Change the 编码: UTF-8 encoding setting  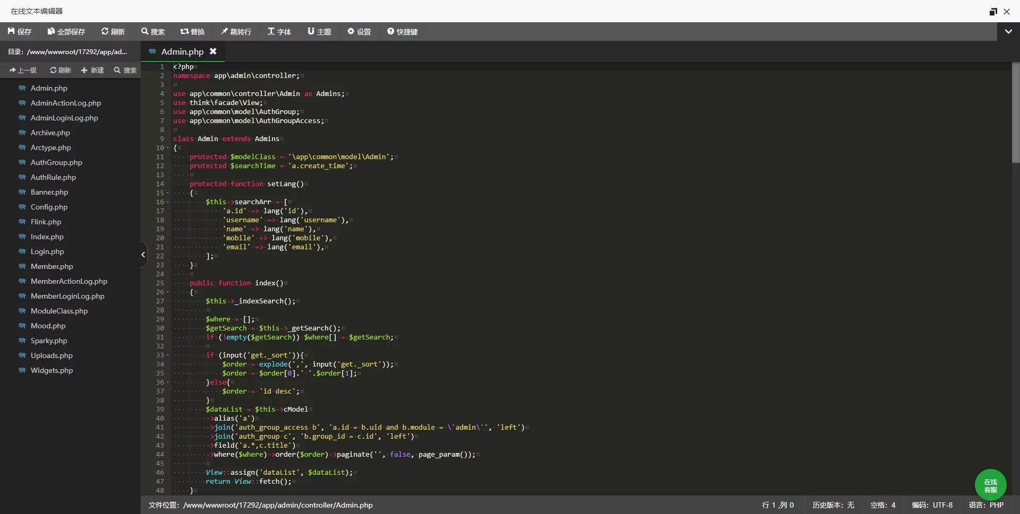click(x=932, y=505)
